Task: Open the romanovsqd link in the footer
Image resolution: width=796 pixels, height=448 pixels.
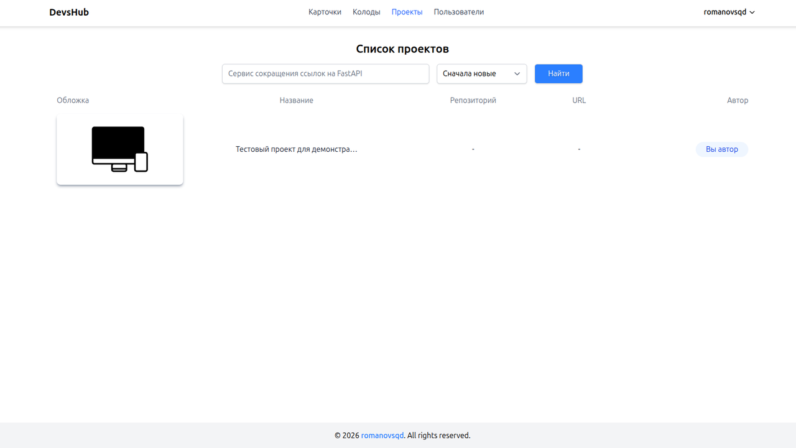Action: point(382,435)
